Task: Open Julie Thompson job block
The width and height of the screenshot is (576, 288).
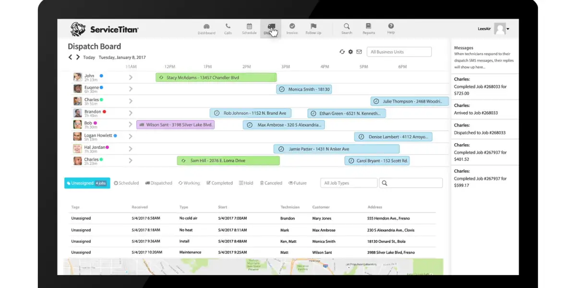Action: point(409,101)
